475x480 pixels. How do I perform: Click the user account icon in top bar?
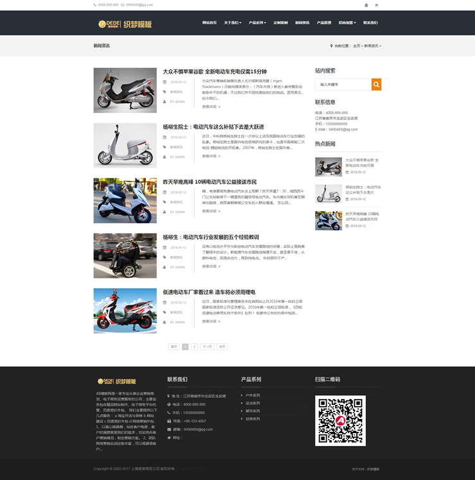[367, 5]
